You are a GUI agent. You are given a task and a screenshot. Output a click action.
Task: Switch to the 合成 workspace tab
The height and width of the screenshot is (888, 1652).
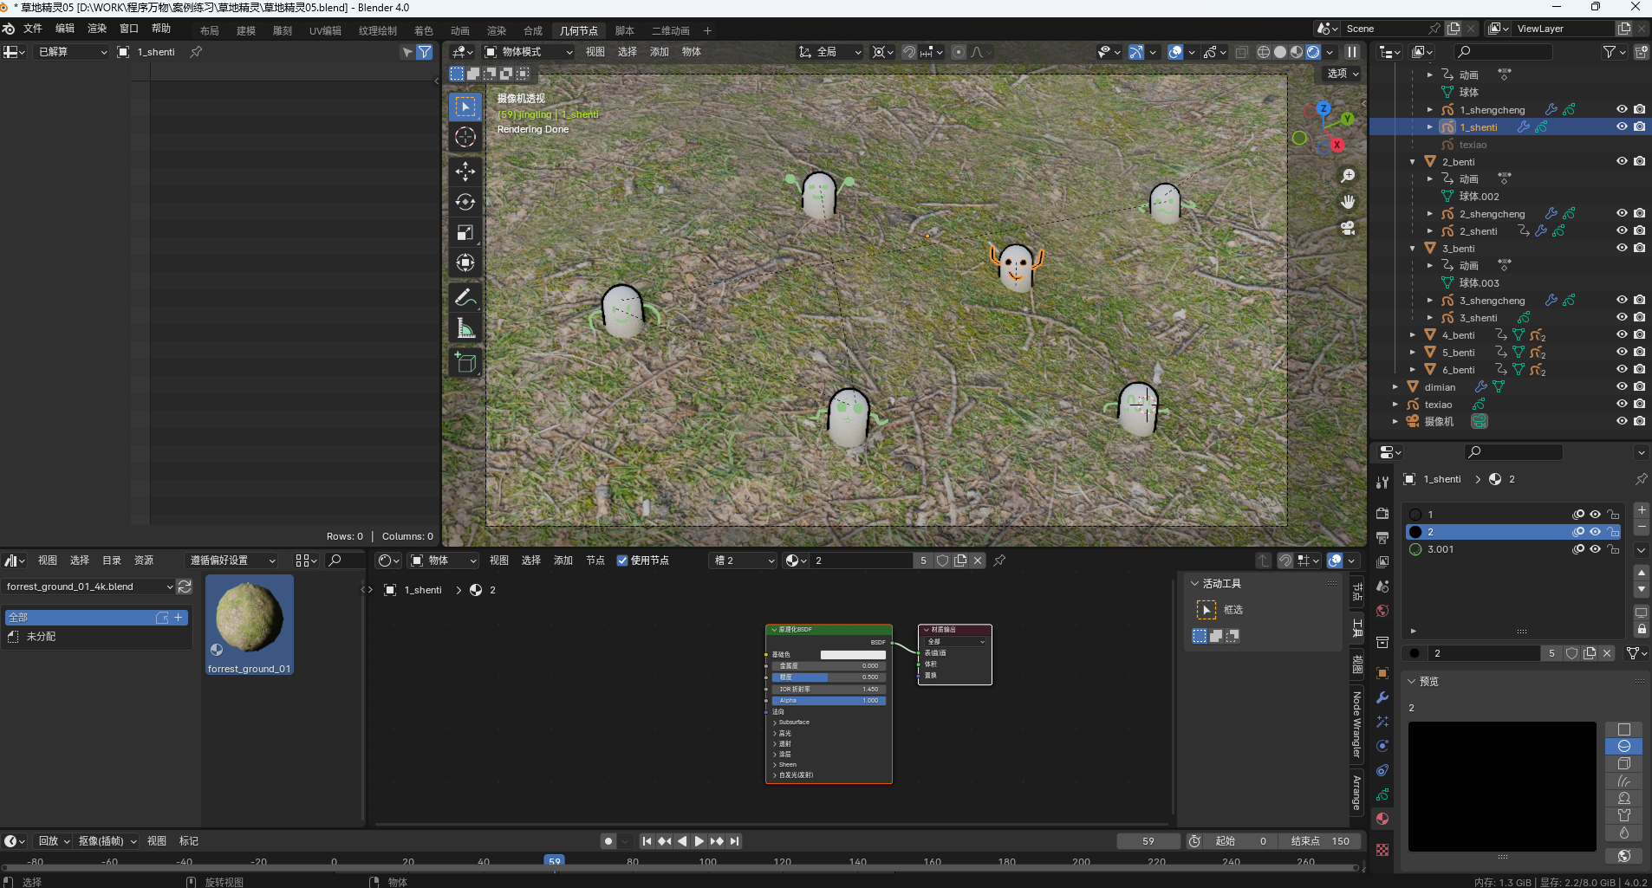pos(533,31)
